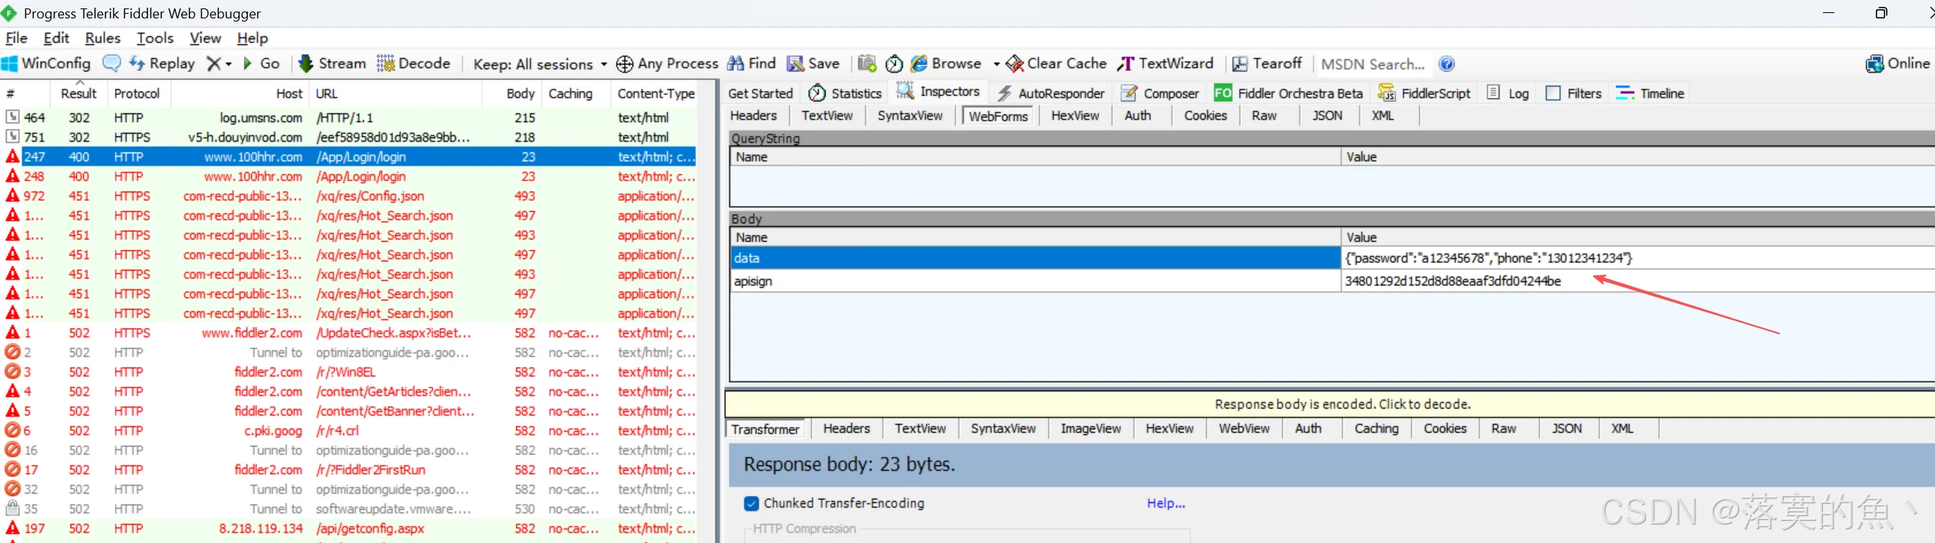This screenshot has height=543, width=1935.
Task: Expand the Browse dropdown arrow
Action: (996, 64)
